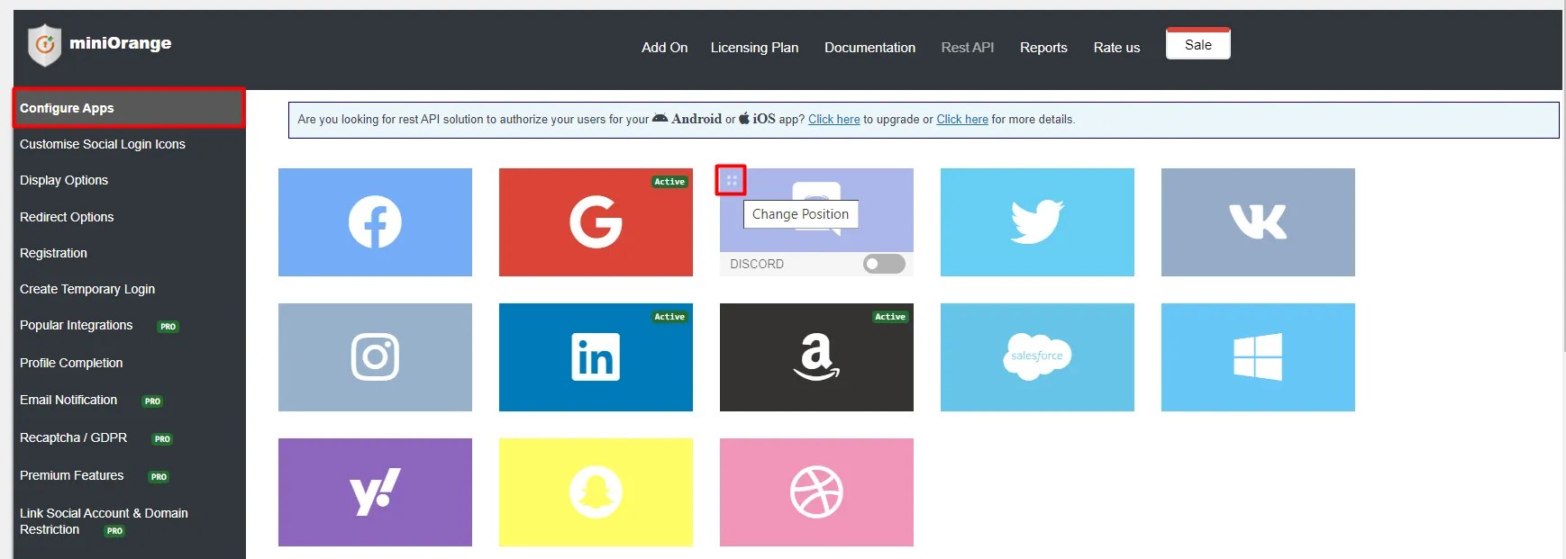Go to Display Options
This screenshot has width=1566, height=559.
(x=64, y=180)
